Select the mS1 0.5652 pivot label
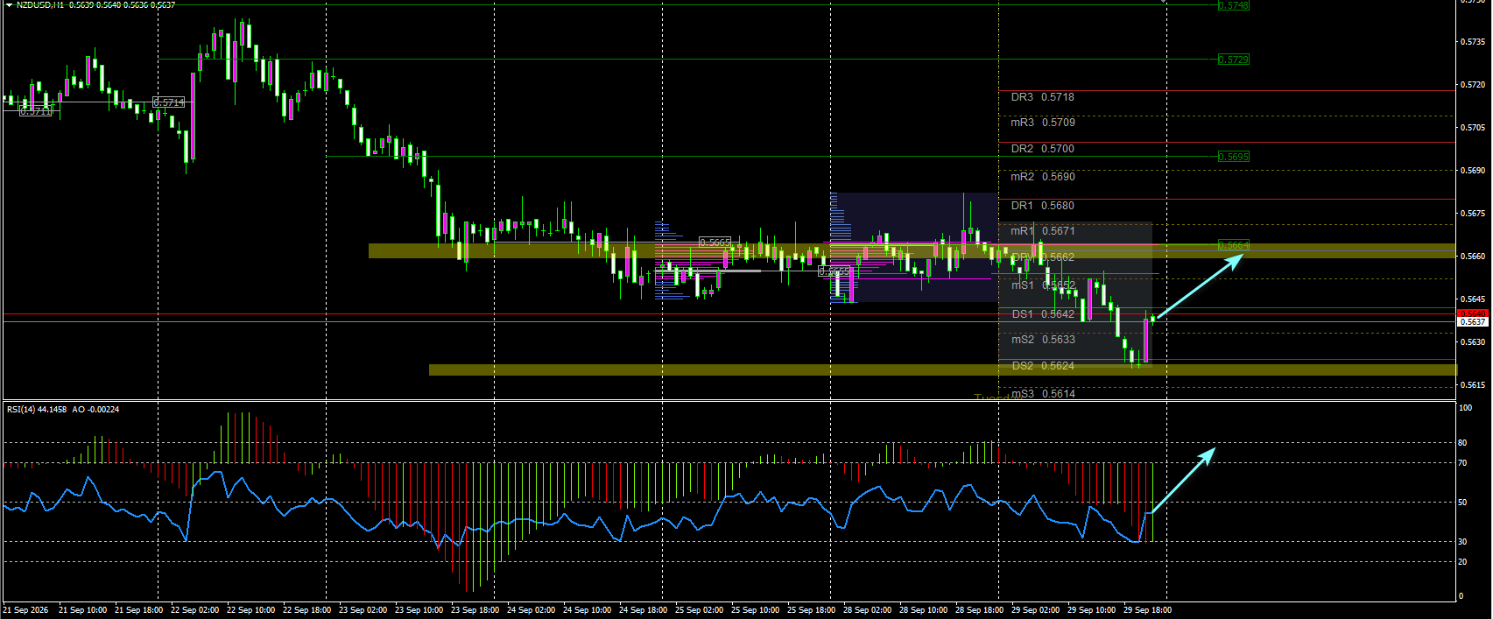This screenshot has height=619, width=1493. [x=1042, y=285]
